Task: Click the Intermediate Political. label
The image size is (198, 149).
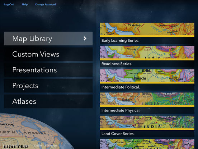Action: 121,87
